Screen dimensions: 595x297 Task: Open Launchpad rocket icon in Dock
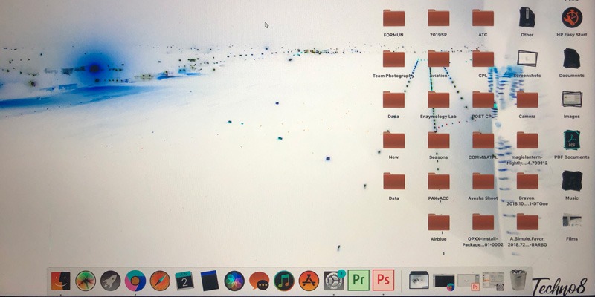click(x=110, y=281)
